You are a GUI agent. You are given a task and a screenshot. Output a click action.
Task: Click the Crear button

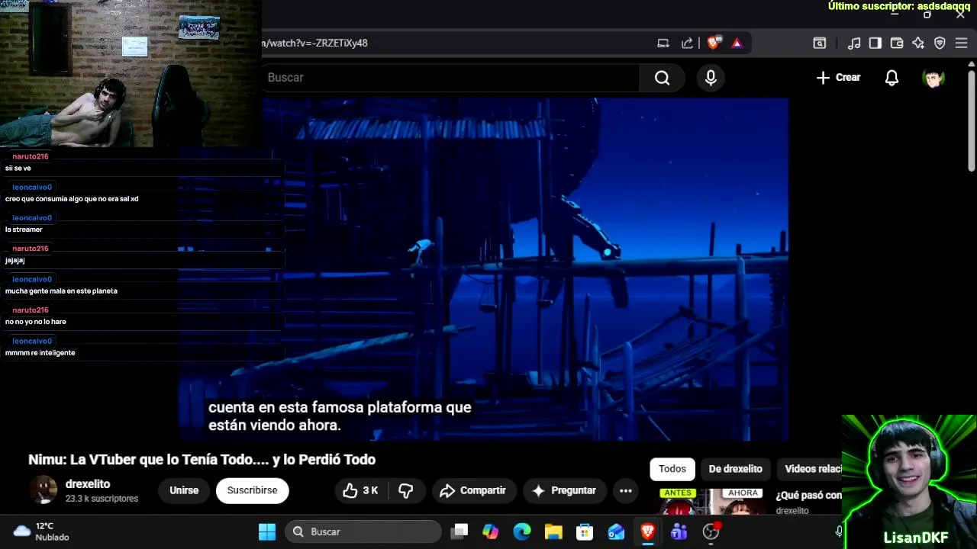(x=838, y=78)
